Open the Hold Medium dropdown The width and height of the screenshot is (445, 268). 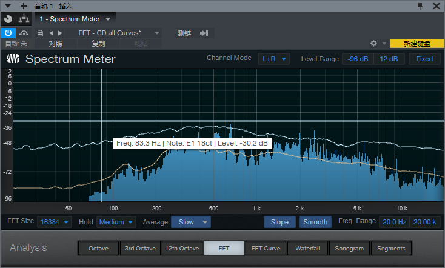[x=116, y=222]
